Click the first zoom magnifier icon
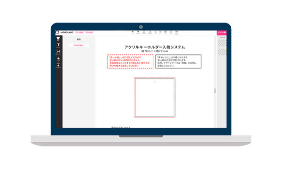The height and width of the screenshot is (169, 282). 156,32
